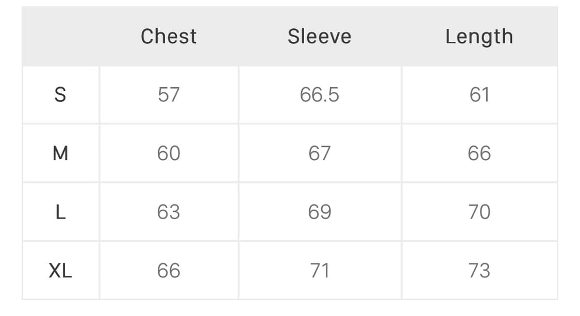Click sleeve value 71 for size XL
The image size is (580, 316).
click(319, 271)
